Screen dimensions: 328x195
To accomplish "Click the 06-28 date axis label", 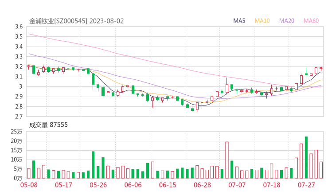I will click(202, 185).
